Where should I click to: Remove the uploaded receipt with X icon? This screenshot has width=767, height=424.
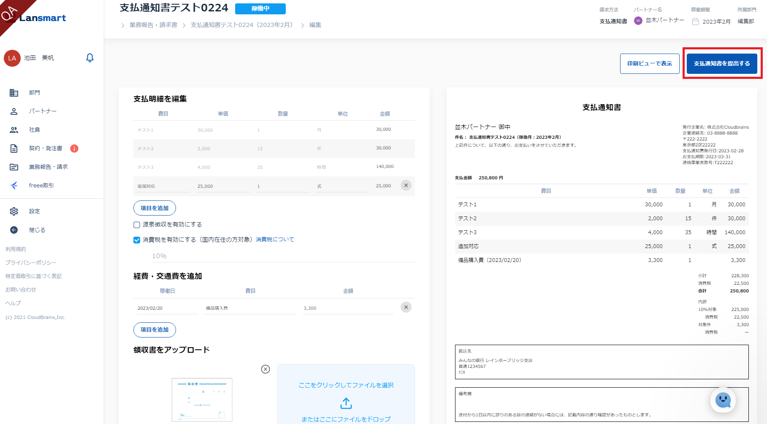tap(266, 369)
